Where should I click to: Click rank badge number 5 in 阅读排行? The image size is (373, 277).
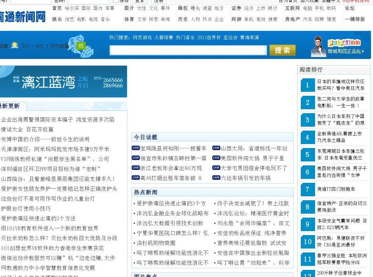308,155
